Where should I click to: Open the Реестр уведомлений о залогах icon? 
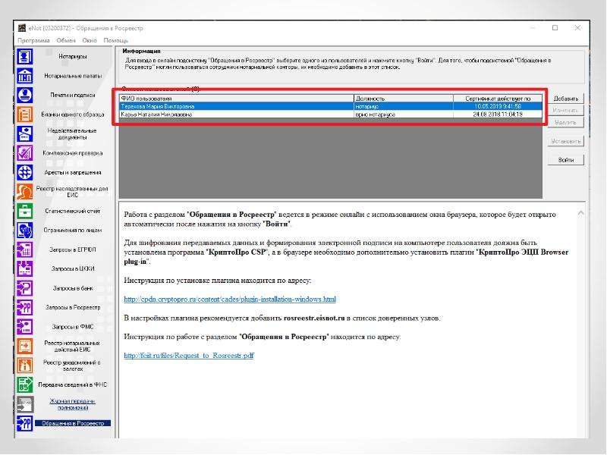pos(25,366)
